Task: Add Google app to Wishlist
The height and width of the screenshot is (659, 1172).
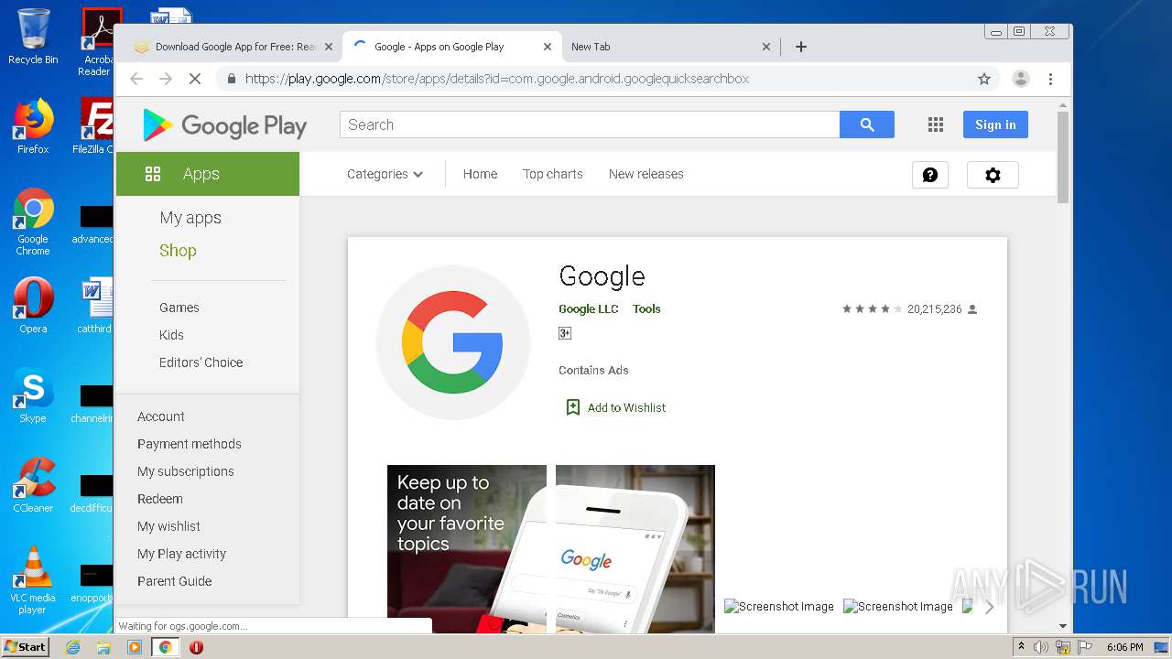Action: coord(615,407)
